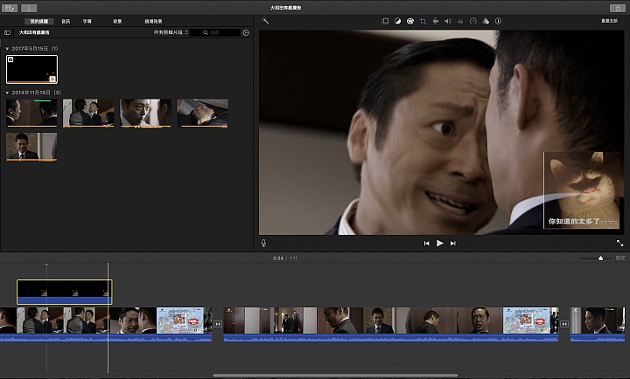This screenshot has width=630, height=379.
Task: Switch to the 我的媒體 tab
Action: click(39, 21)
